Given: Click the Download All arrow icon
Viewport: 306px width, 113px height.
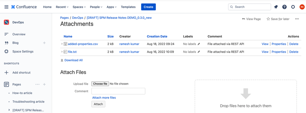Looking at the screenshot, I should [62, 60].
